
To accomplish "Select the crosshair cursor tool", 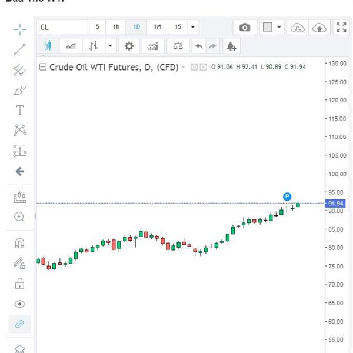I will point(20,29).
